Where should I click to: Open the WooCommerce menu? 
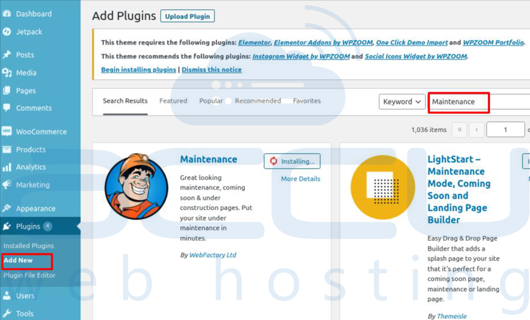tap(41, 132)
